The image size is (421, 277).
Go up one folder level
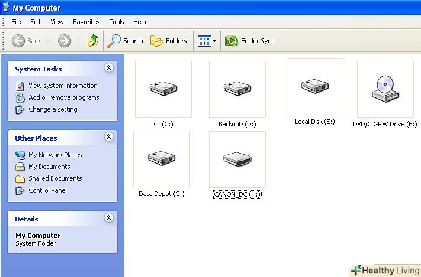(93, 41)
